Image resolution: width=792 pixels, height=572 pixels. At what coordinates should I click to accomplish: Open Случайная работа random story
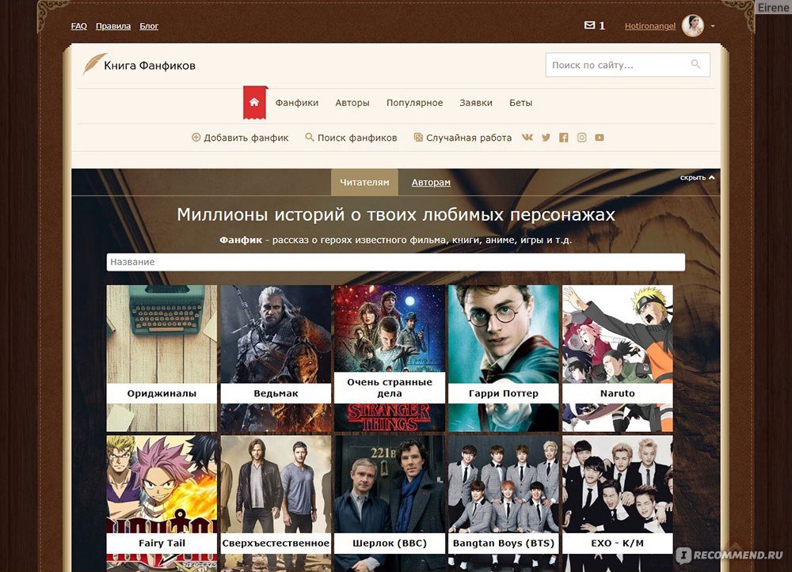coord(463,138)
